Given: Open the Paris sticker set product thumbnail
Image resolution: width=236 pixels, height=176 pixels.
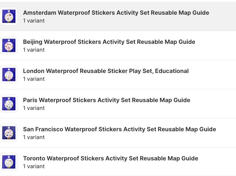Looking at the screenshot, I should (9, 104).
